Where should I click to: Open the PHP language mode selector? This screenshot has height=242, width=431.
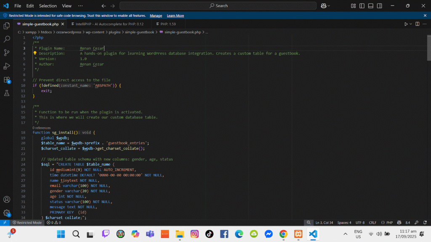coord(389,223)
